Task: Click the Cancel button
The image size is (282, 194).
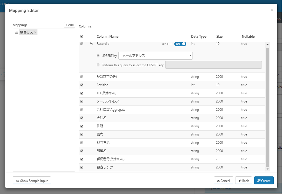Action: point(224,181)
